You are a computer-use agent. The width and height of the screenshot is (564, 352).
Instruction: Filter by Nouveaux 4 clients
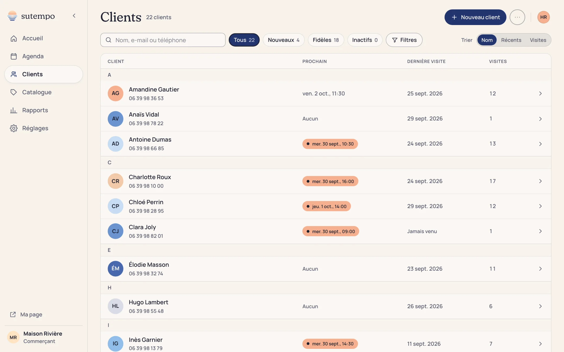point(284,40)
